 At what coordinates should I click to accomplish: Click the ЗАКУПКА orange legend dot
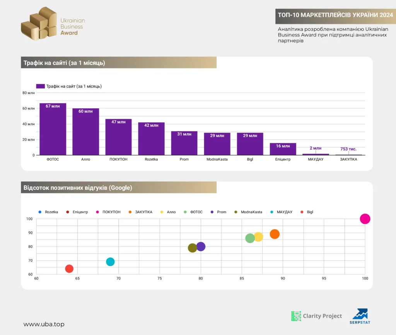coord(130,212)
